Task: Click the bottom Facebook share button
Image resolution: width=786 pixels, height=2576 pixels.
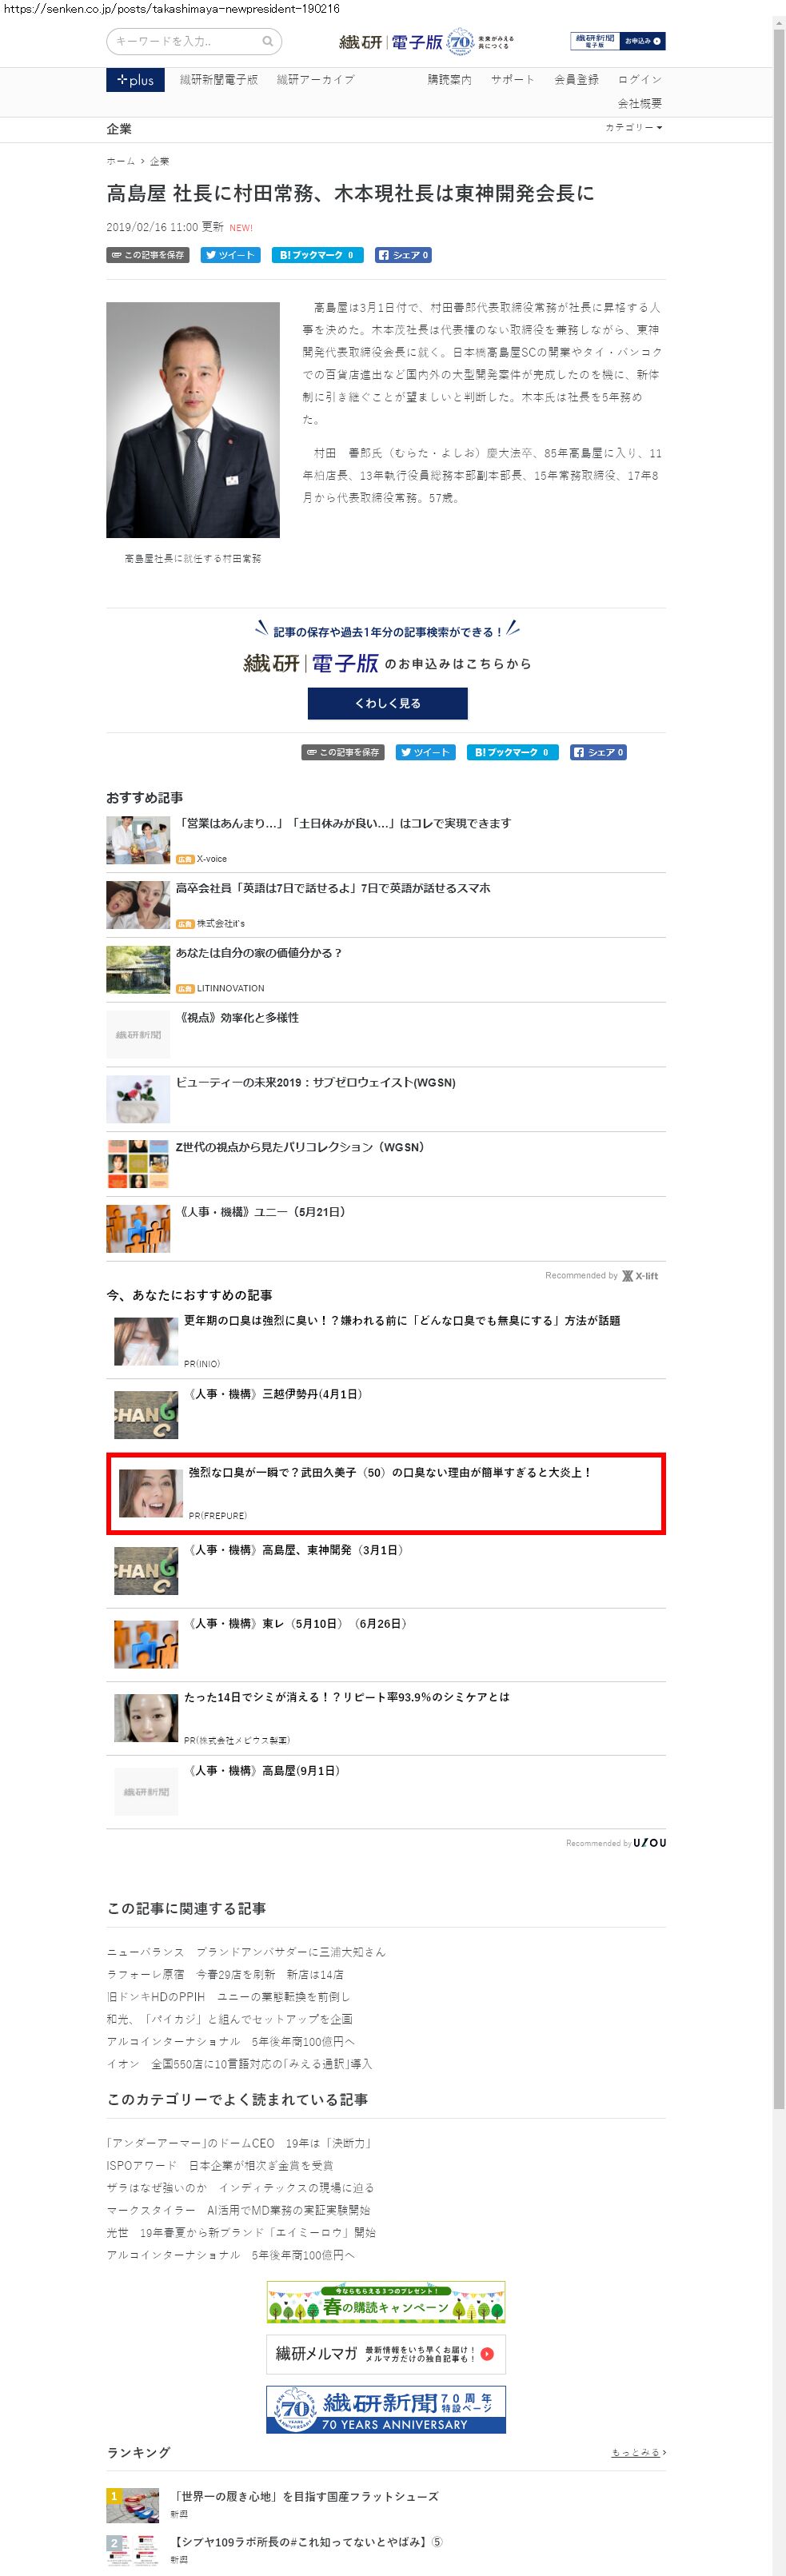Action: point(599,752)
